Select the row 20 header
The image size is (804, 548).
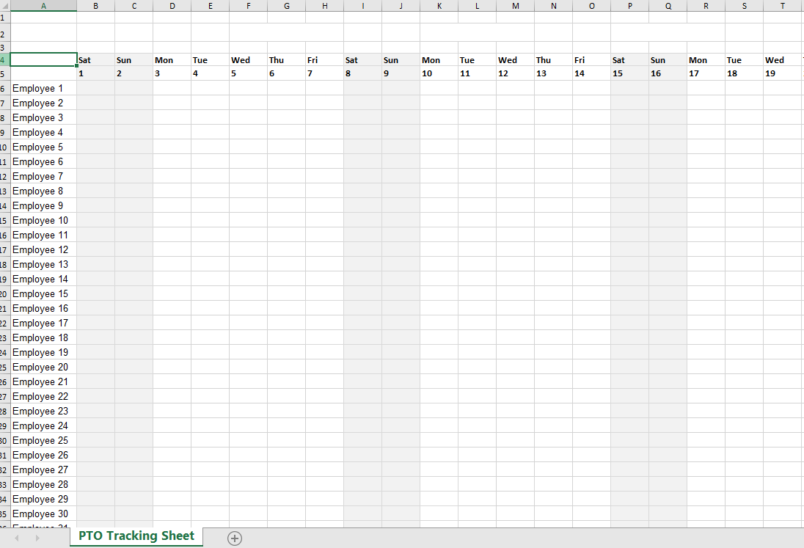pyautogui.click(x=4, y=293)
